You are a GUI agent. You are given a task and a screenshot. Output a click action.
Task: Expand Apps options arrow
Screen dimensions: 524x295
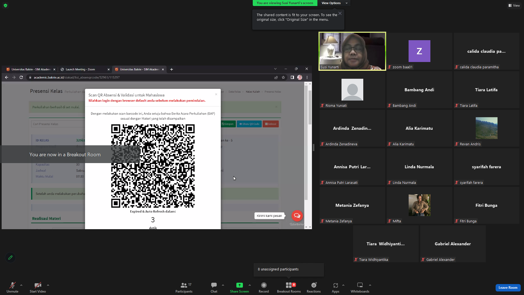point(343,285)
